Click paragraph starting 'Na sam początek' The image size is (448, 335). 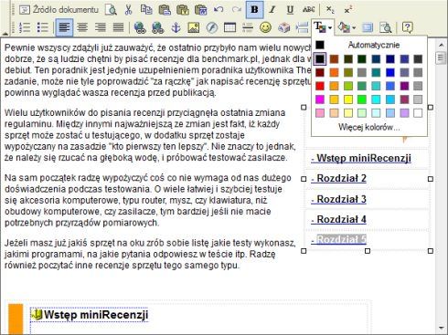pyautogui.click(x=148, y=200)
